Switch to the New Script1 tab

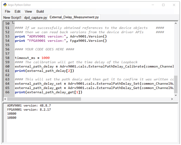click(x=12, y=17)
